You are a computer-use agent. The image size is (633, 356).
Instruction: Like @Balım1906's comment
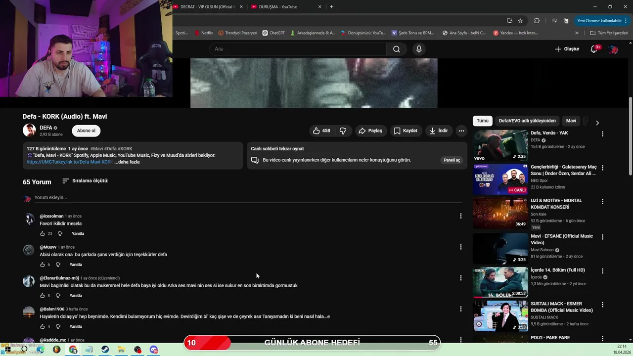[x=43, y=326]
